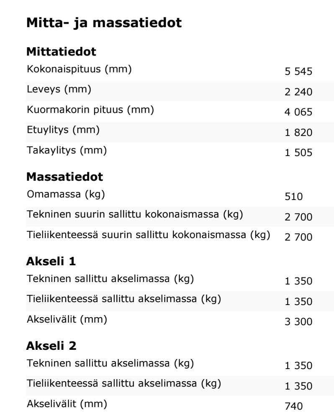Click the Akseli 2 heading

click(x=51, y=346)
